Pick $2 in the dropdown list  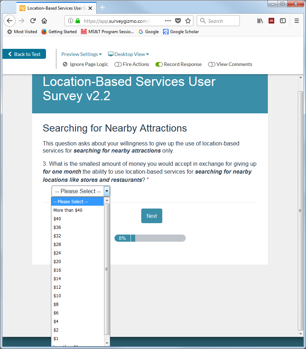[77, 330]
